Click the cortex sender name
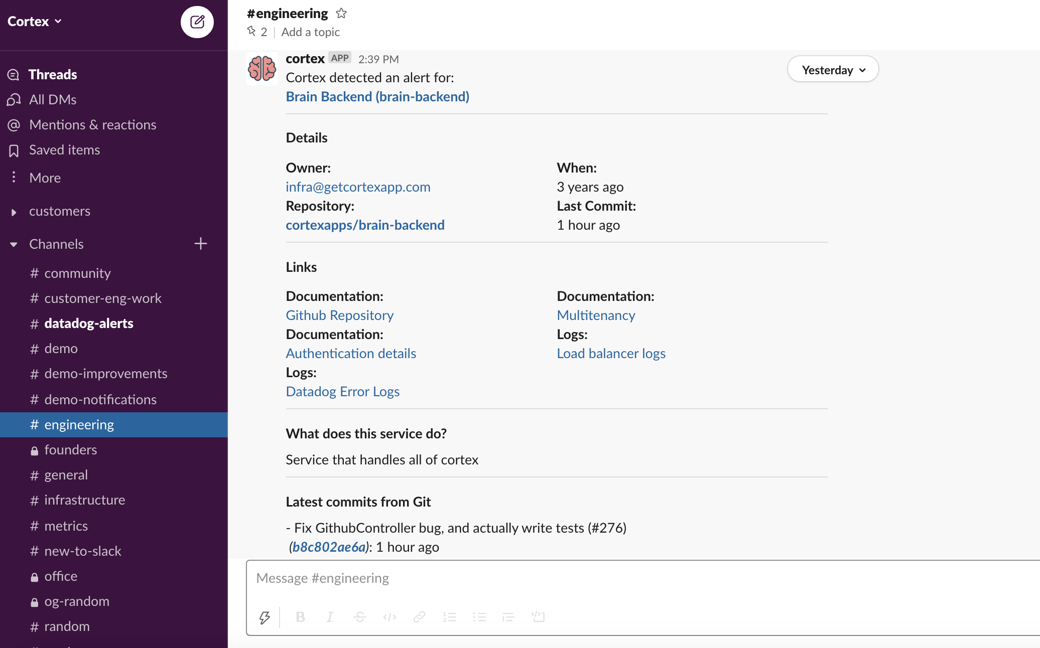The width and height of the screenshot is (1040, 648). [305, 59]
